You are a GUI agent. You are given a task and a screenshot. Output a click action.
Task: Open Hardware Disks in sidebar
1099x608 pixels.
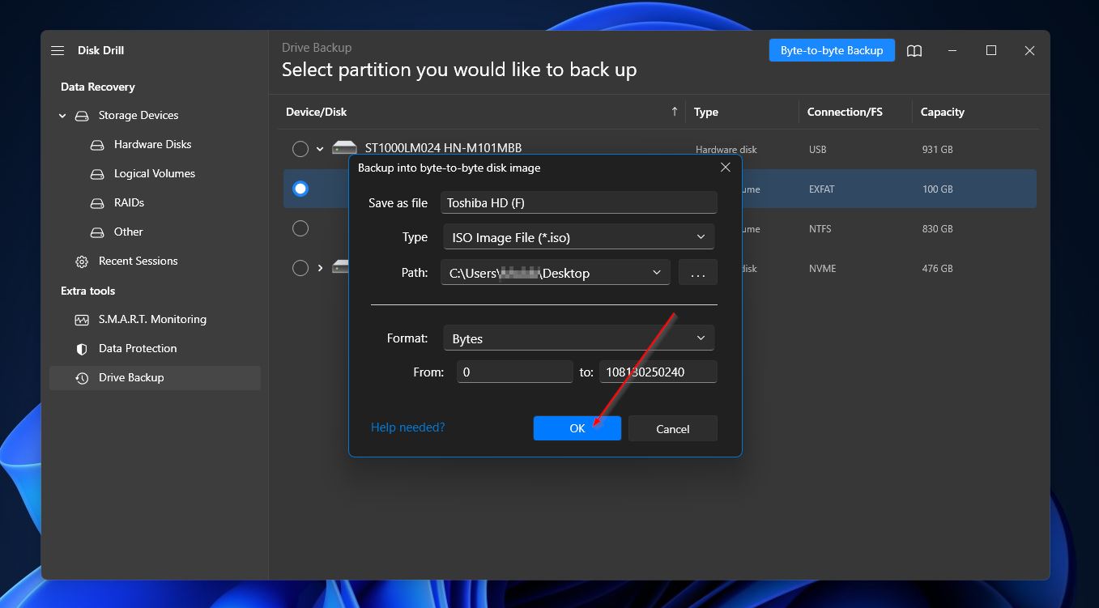click(x=153, y=144)
